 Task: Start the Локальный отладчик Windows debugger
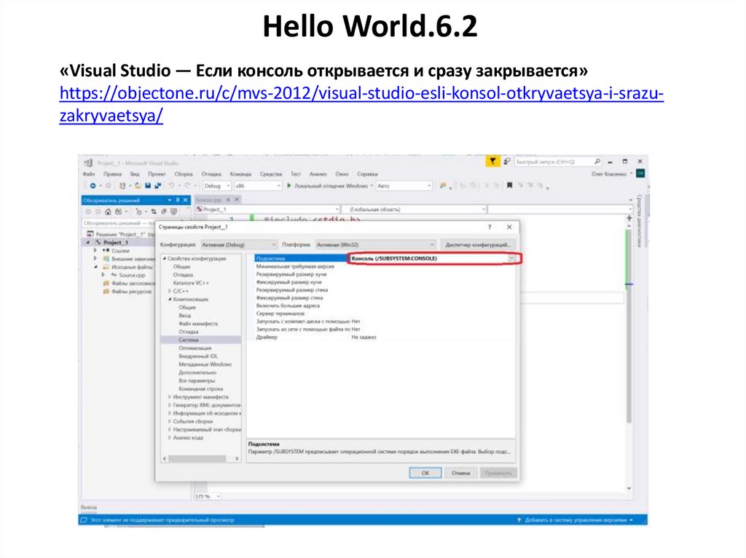[328, 186]
